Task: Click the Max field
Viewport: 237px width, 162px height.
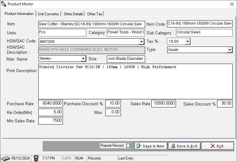Action: [113, 112]
